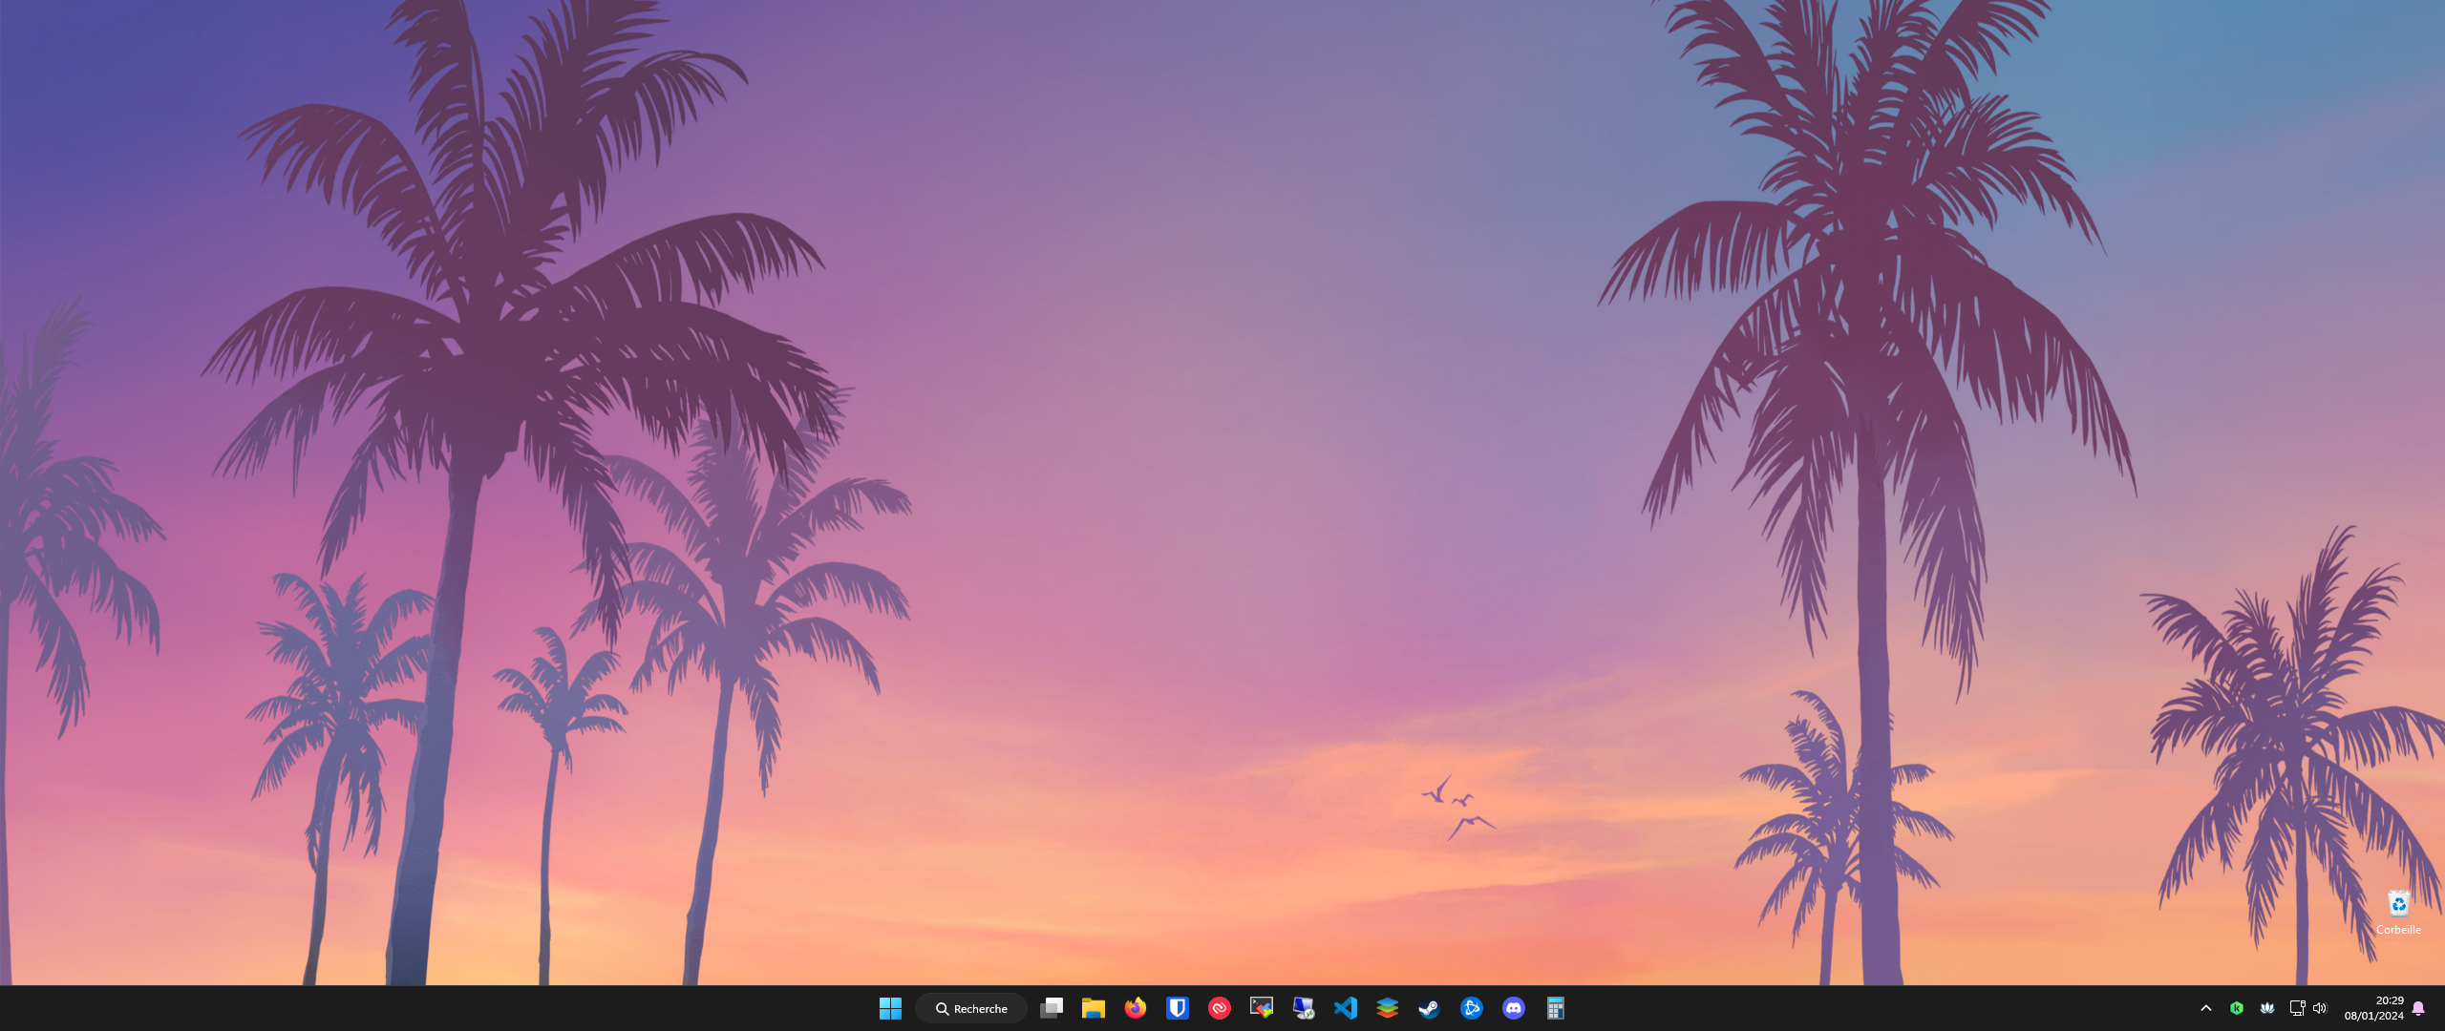Click the Recherche search box
The width and height of the screenshot is (2445, 1031).
click(971, 1008)
